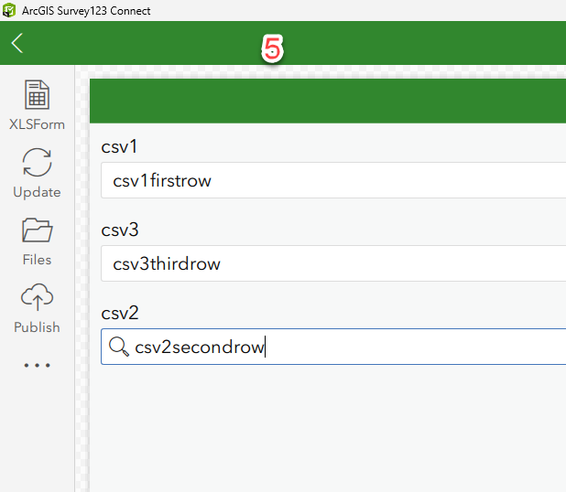
Task: Open the three-dot more options menu
Action: (x=37, y=365)
